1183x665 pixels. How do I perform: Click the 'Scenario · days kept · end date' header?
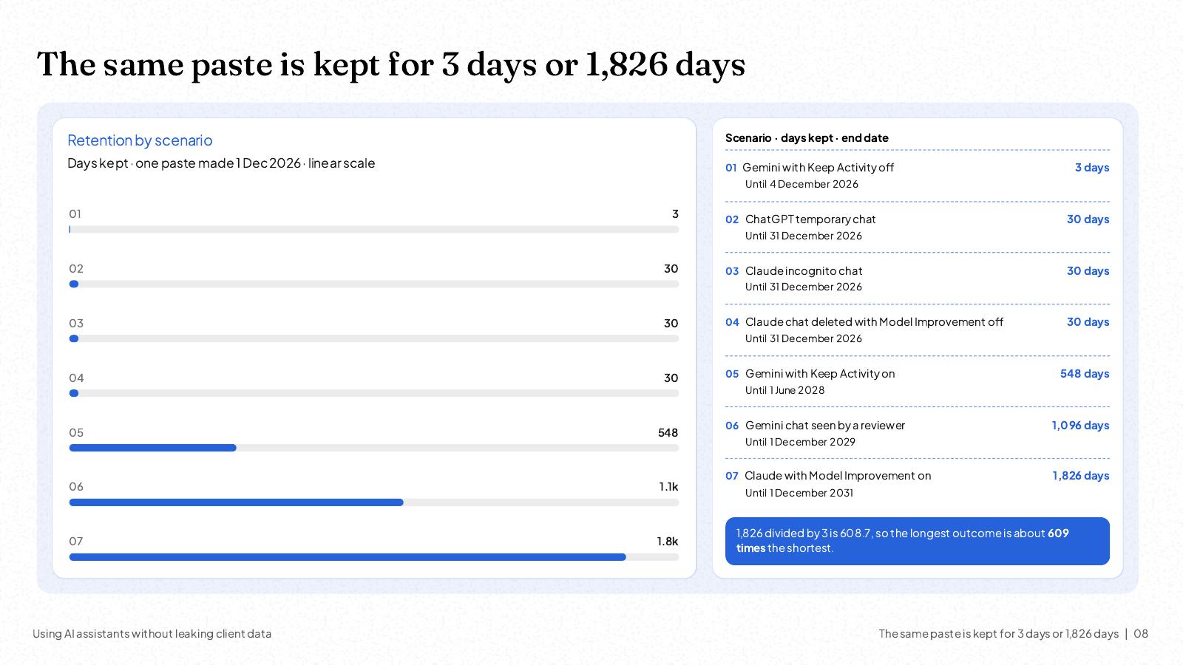[x=807, y=138]
